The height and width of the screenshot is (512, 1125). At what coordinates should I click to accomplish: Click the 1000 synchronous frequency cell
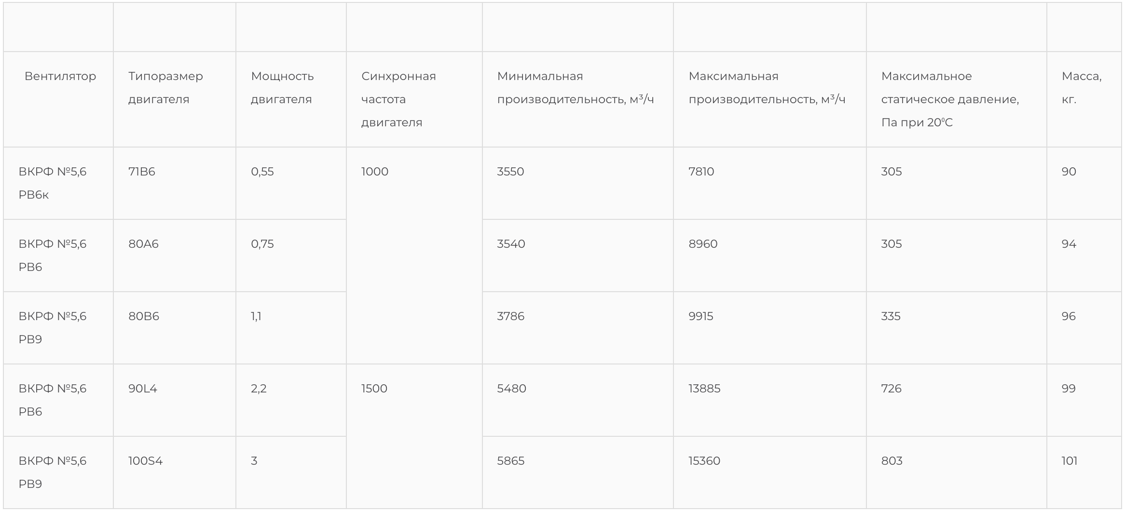tap(375, 172)
